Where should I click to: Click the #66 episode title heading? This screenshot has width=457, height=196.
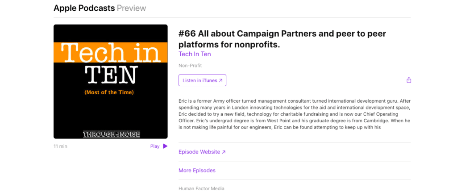282,39
